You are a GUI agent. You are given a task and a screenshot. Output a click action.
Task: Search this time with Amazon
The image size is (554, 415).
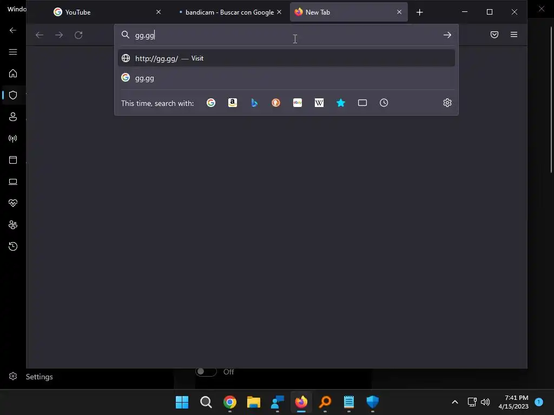[x=233, y=103]
